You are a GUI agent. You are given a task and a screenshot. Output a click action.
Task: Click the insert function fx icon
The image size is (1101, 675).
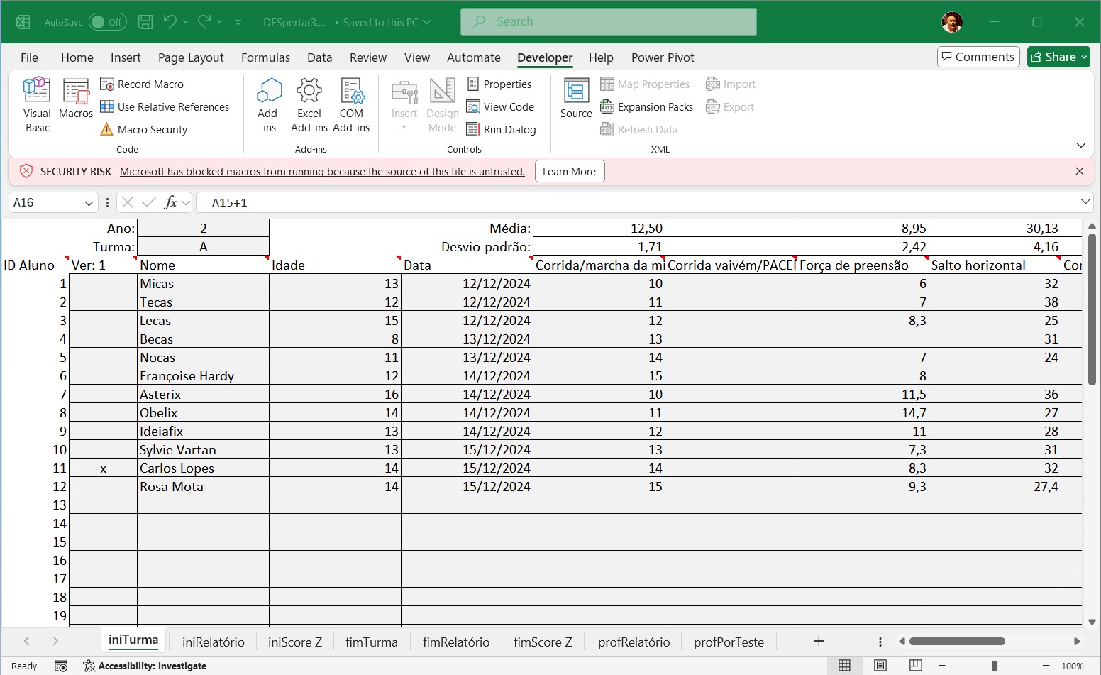tap(170, 202)
